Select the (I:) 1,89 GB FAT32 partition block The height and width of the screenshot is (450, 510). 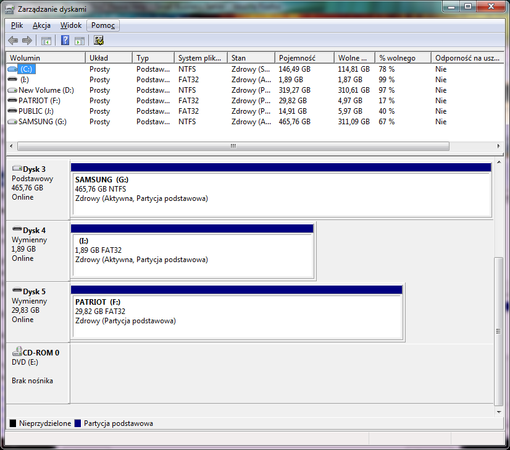(x=192, y=251)
